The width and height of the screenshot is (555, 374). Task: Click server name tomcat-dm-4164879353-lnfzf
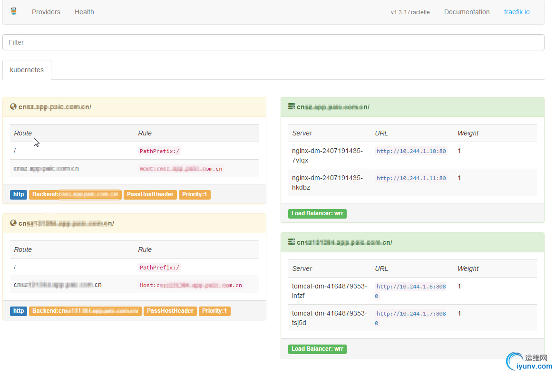pos(330,291)
